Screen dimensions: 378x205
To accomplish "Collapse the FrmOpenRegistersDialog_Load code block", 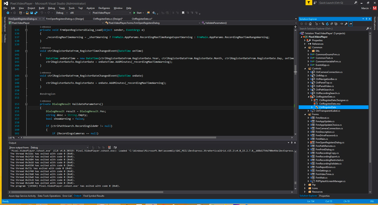I will click(26, 30).
